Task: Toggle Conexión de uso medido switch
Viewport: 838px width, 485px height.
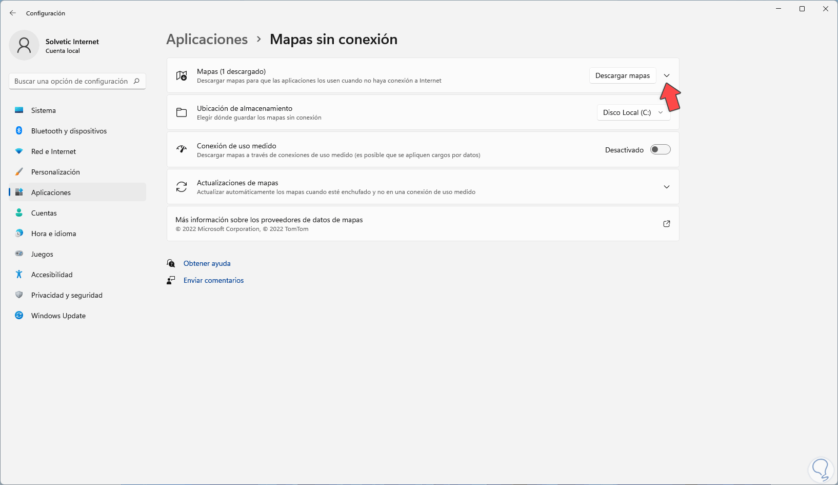Action: 660,150
